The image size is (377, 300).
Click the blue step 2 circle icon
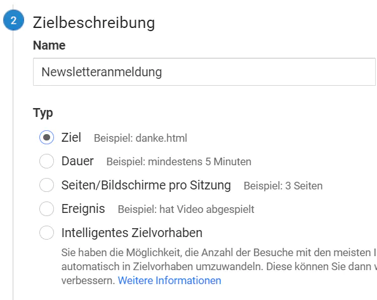(13, 20)
